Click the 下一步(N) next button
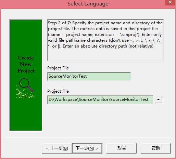The width and height of the screenshot is (176, 159). (x=87, y=148)
